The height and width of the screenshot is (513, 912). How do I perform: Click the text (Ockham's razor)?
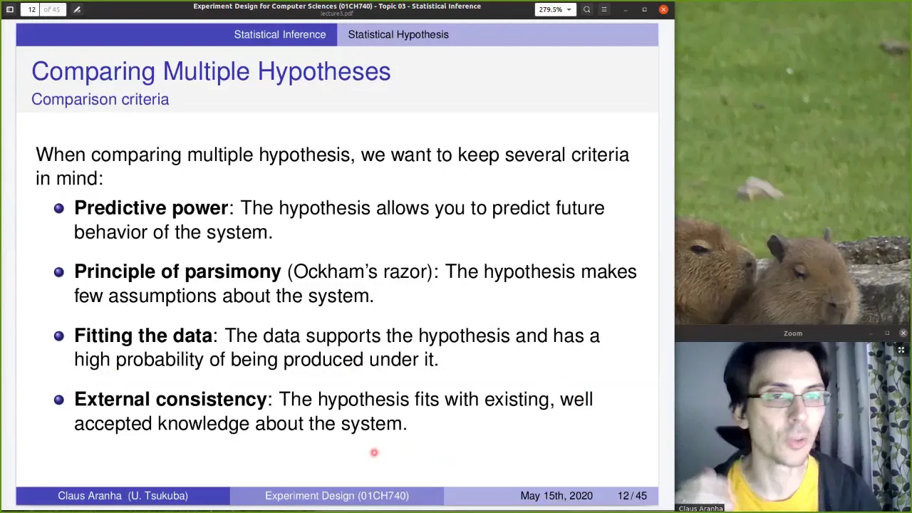[x=360, y=271]
